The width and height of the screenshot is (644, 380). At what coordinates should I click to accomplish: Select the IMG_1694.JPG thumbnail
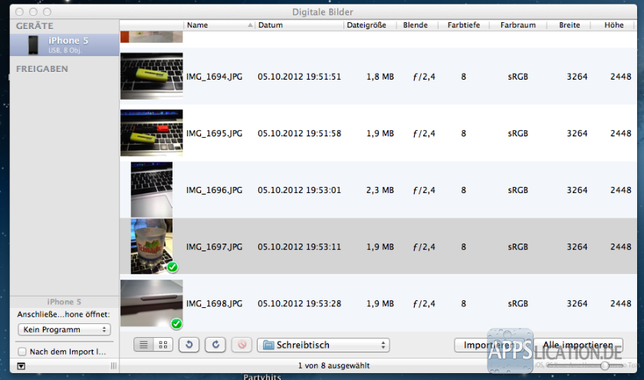click(152, 76)
